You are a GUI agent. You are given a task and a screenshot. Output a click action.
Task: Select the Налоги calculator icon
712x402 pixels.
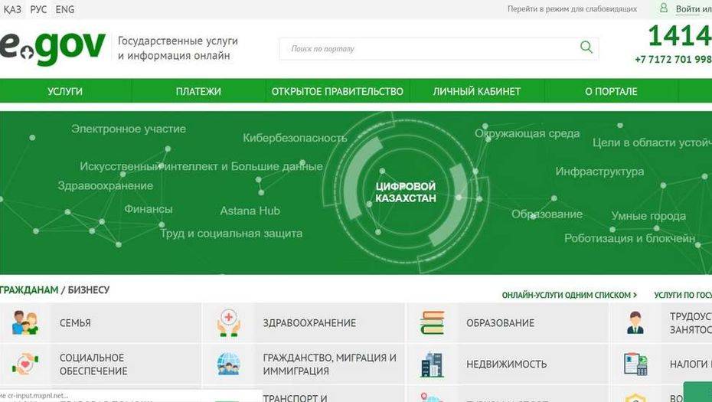click(x=635, y=364)
